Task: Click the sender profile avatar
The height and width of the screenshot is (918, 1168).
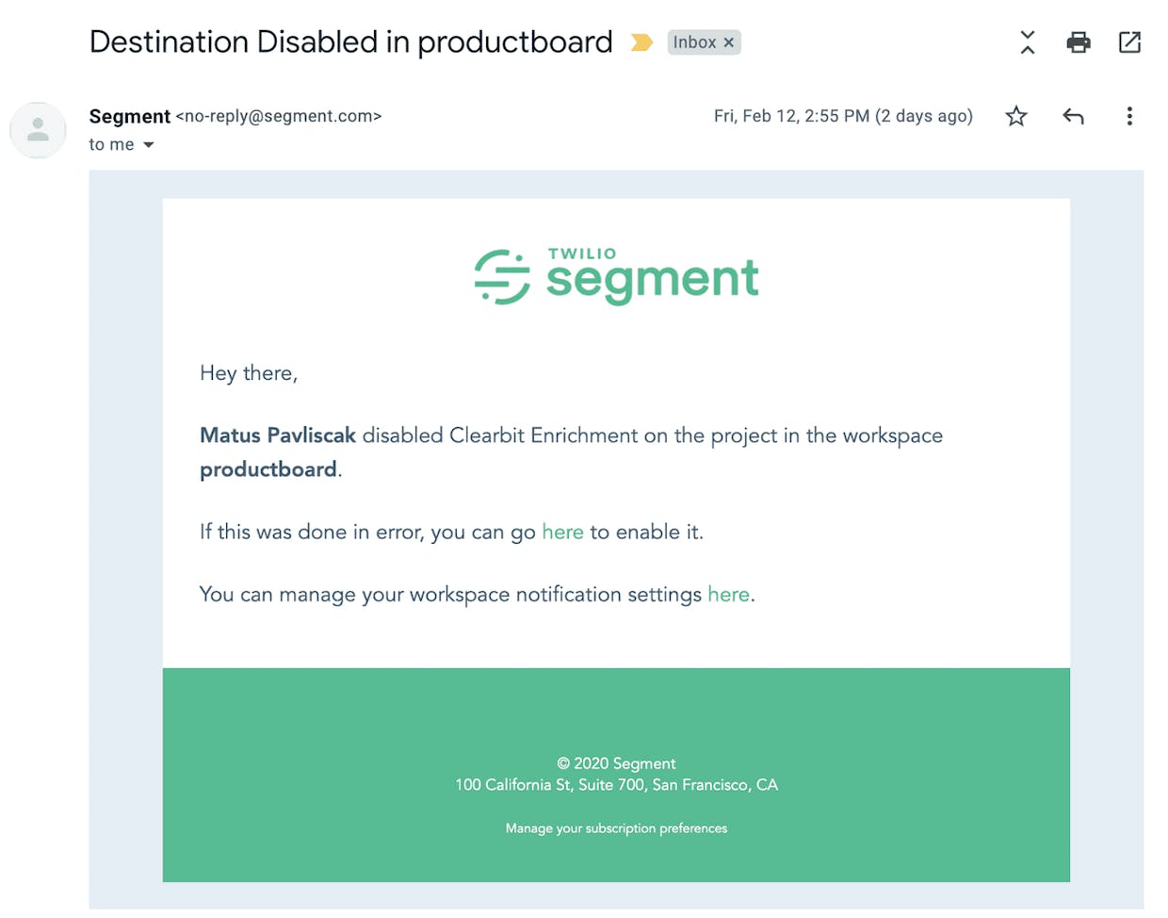Action: [38, 130]
